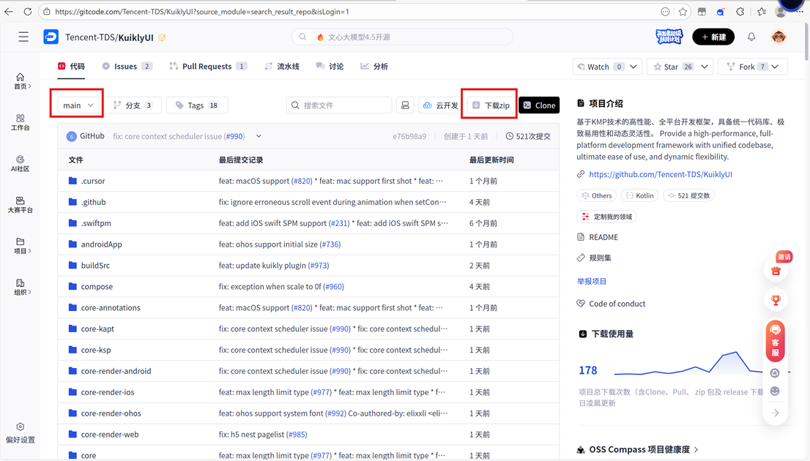Open the compose folder
The height and width of the screenshot is (461, 810).
point(97,287)
